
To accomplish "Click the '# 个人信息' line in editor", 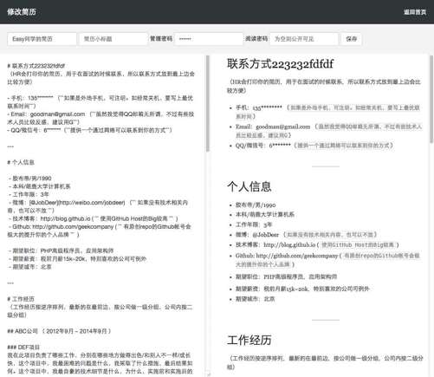I will (21, 162).
